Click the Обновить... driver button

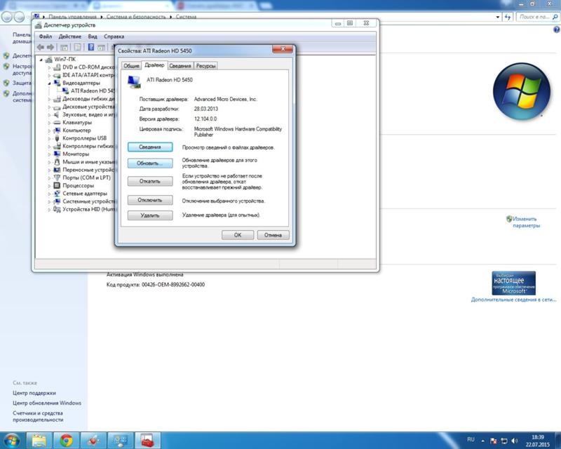(150, 163)
